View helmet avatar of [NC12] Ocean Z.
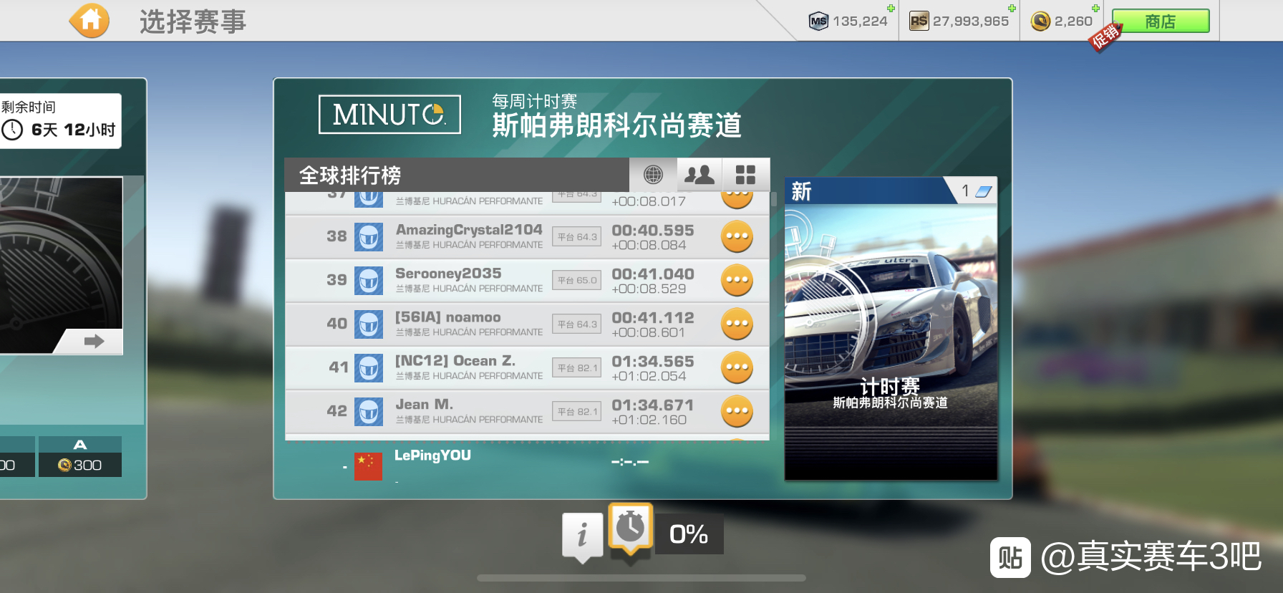The height and width of the screenshot is (593, 1283). click(x=369, y=368)
